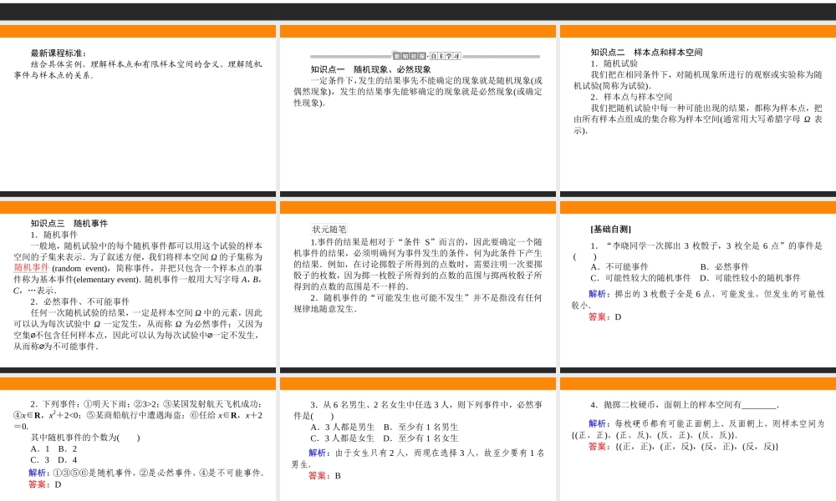Viewport: 836px width, 501px height.
Task: Choose option D. 4 in question 2
Action: pos(68,460)
